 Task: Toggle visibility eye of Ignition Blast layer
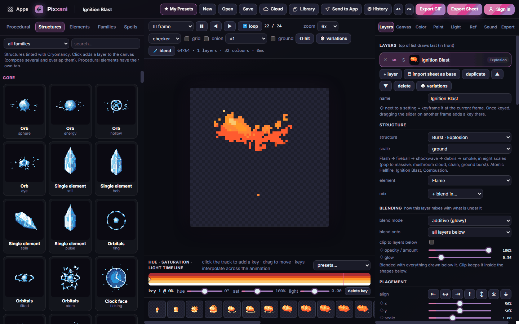coord(394,60)
